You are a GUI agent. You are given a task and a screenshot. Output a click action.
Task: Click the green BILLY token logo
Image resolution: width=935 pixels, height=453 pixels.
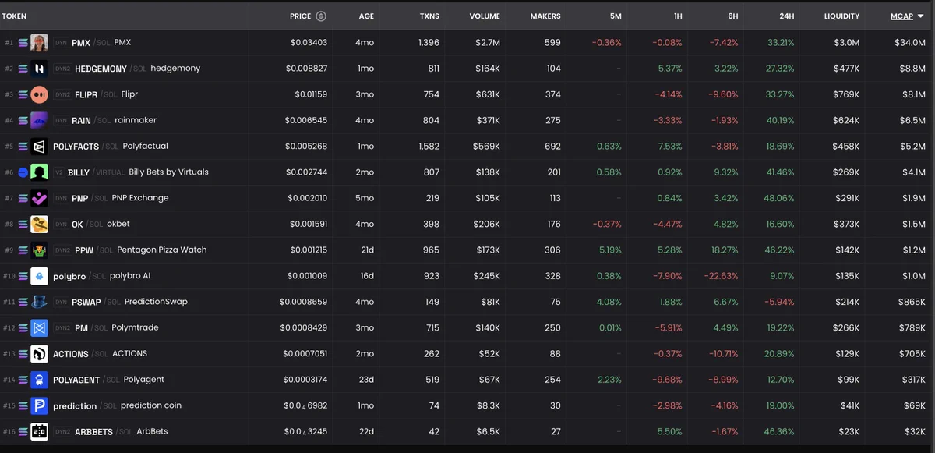(39, 172)
